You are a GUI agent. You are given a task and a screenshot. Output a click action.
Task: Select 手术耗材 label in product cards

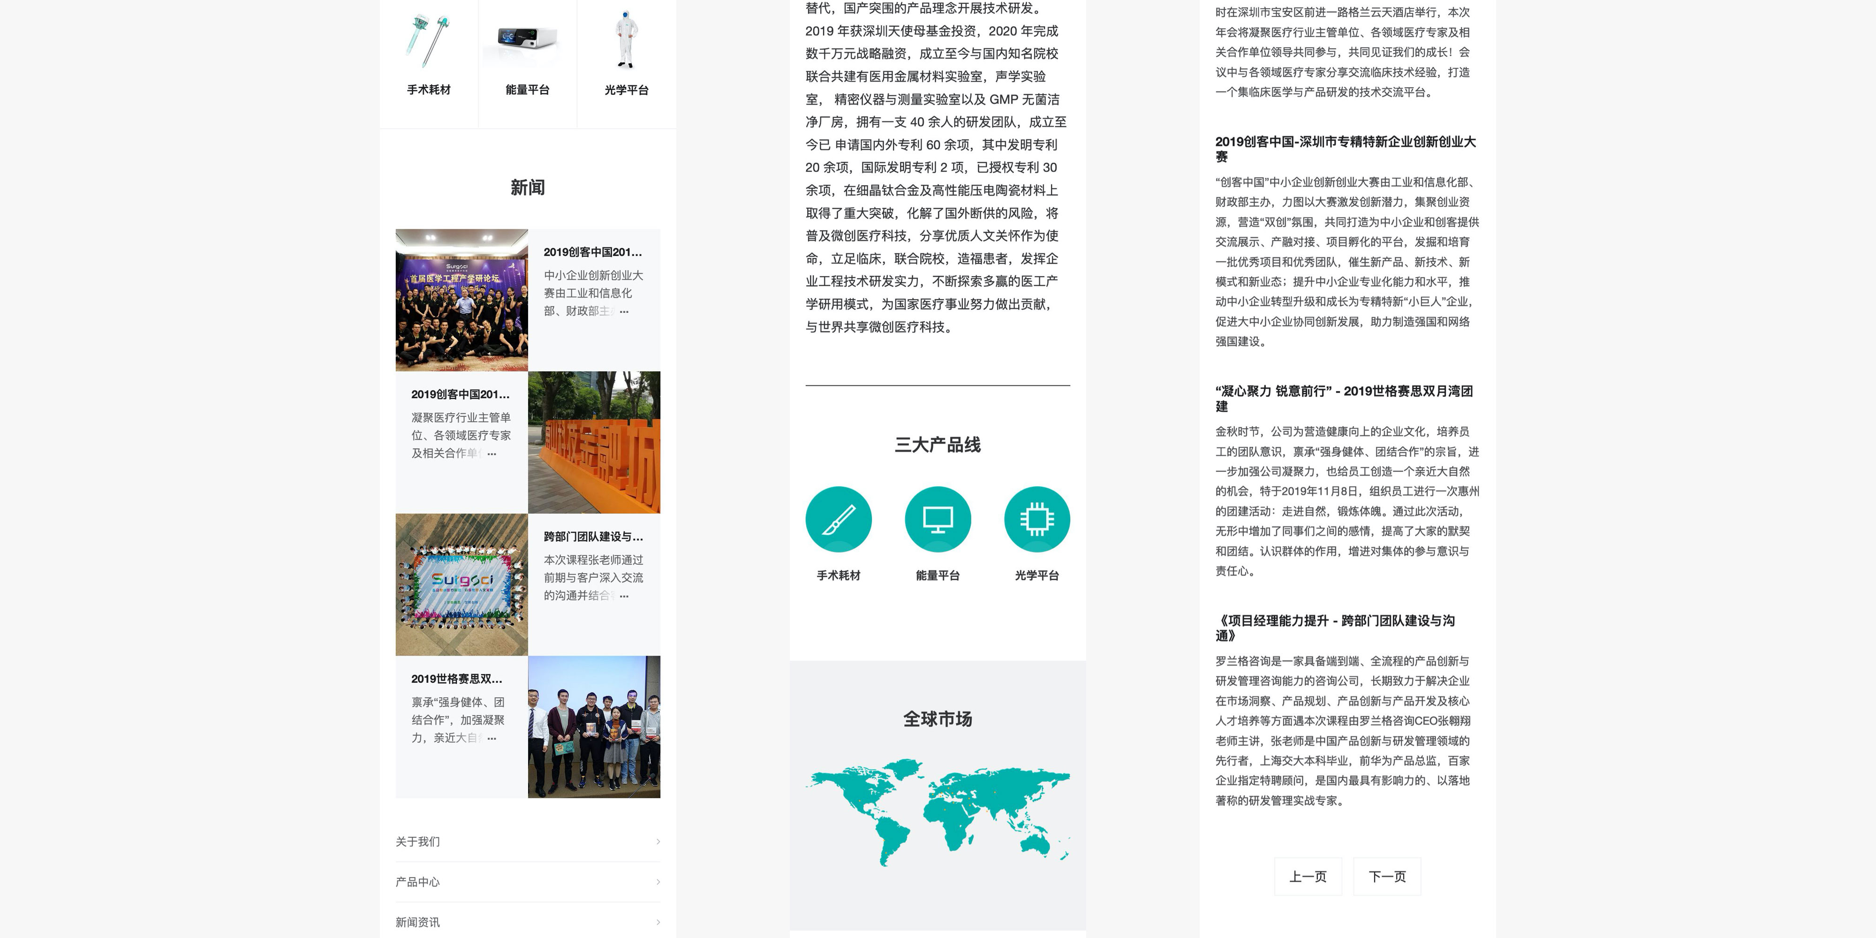pyautogui.click(x=428, y=90)
